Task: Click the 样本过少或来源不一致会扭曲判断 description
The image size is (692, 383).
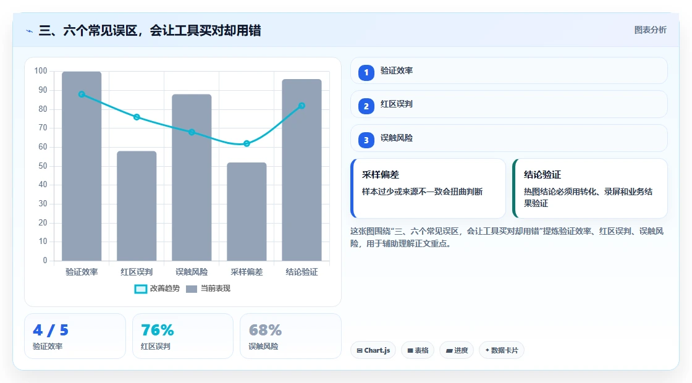Action: tap(423, 192)
